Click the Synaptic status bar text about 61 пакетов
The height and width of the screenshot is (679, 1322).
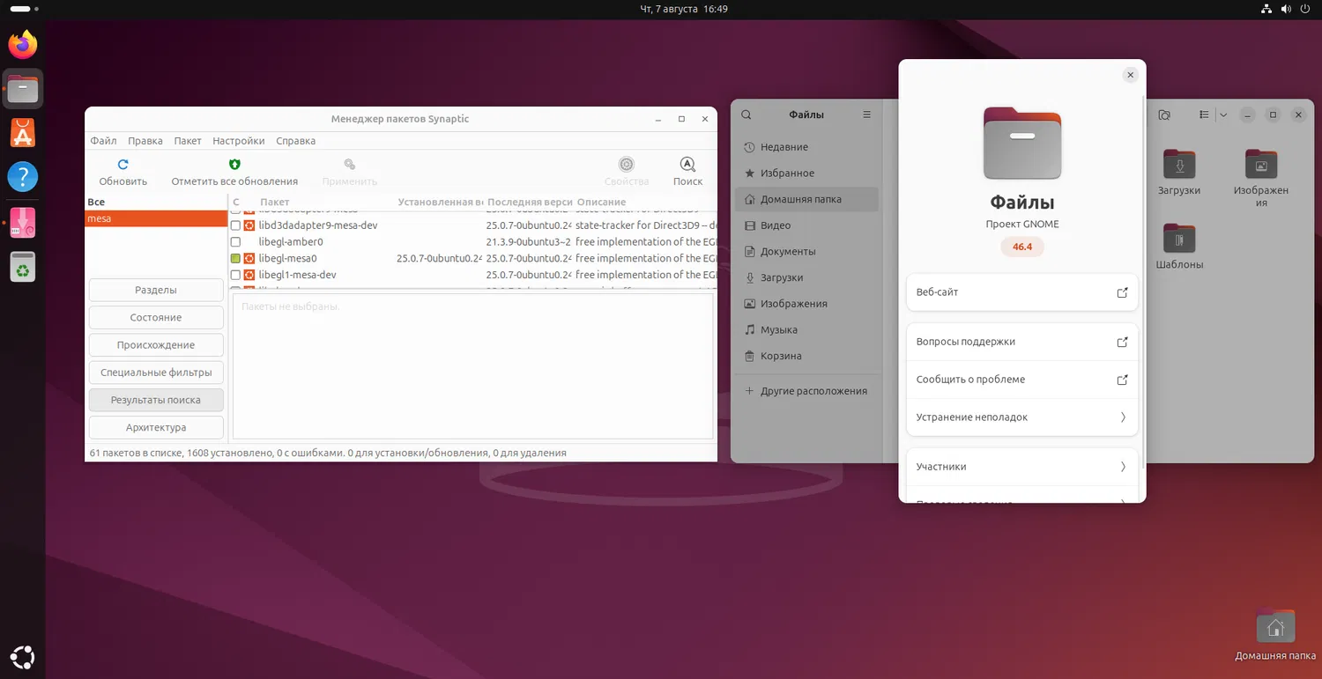point(328,453)
